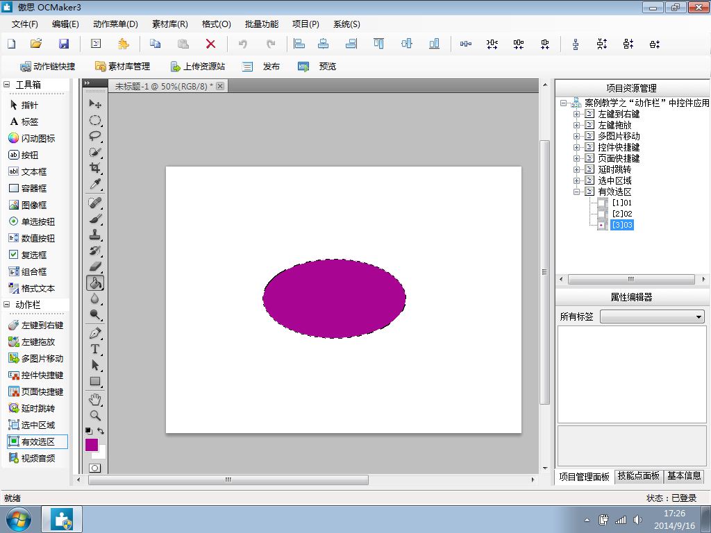
Task: Select the Type (T) tool
Action: click(x=94, y=349)
